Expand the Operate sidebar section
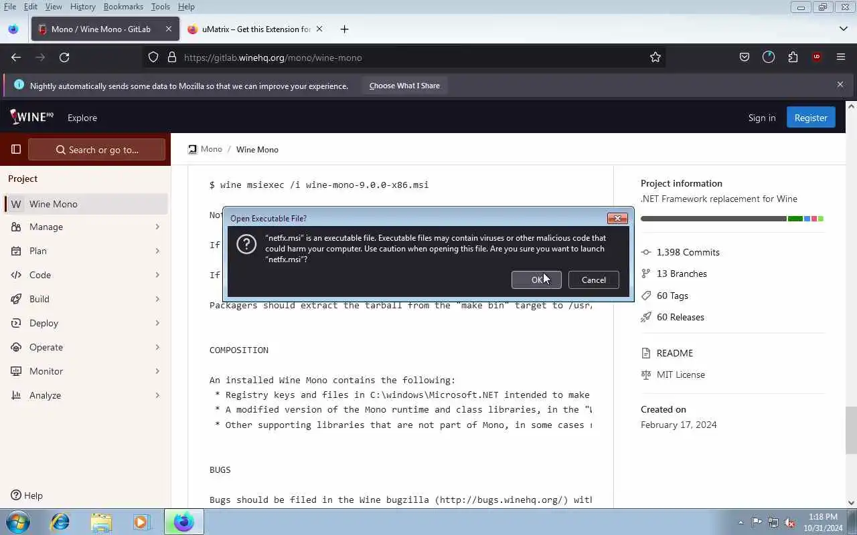This screenshot has width=857, height=535. click(x=86, y=347)
